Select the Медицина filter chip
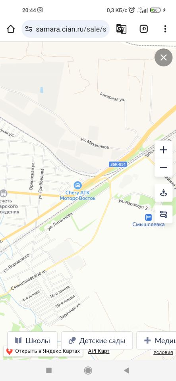Image resolution: width=176 pixels, height=381 pixels. [x=156, y=341]
